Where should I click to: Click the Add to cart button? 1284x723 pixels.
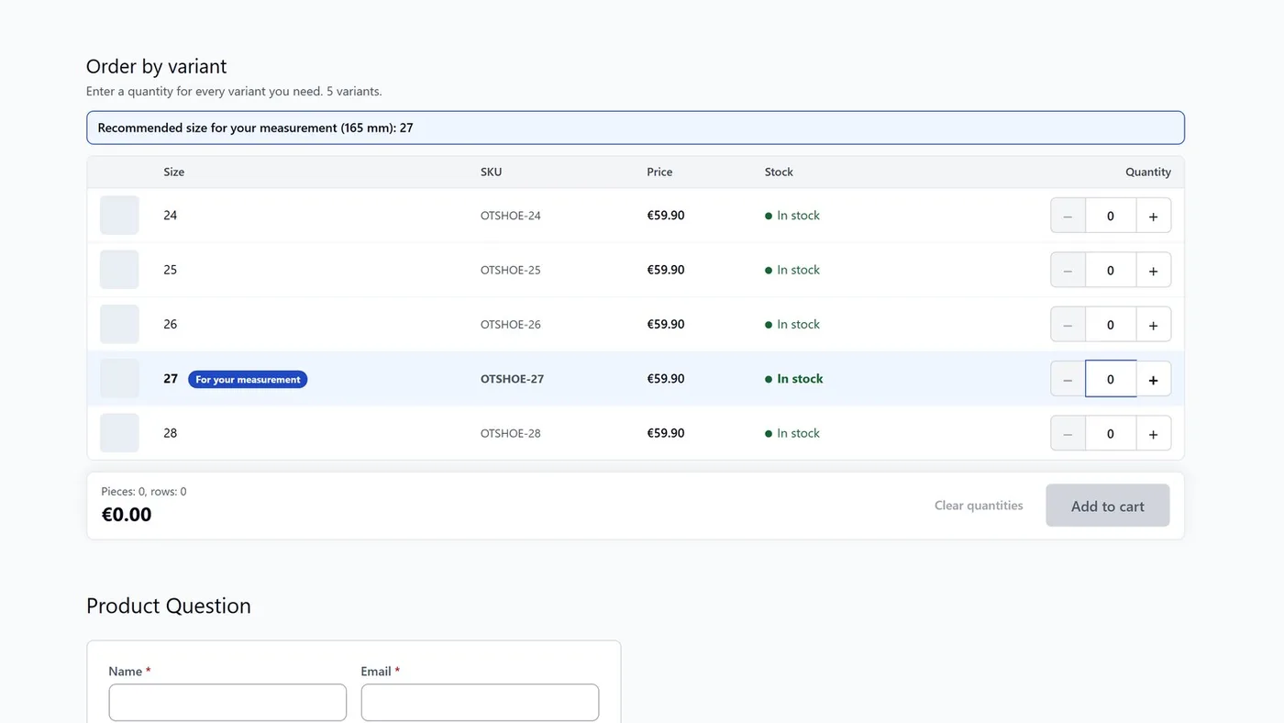pyautogui.click(x=1108, y=506)
